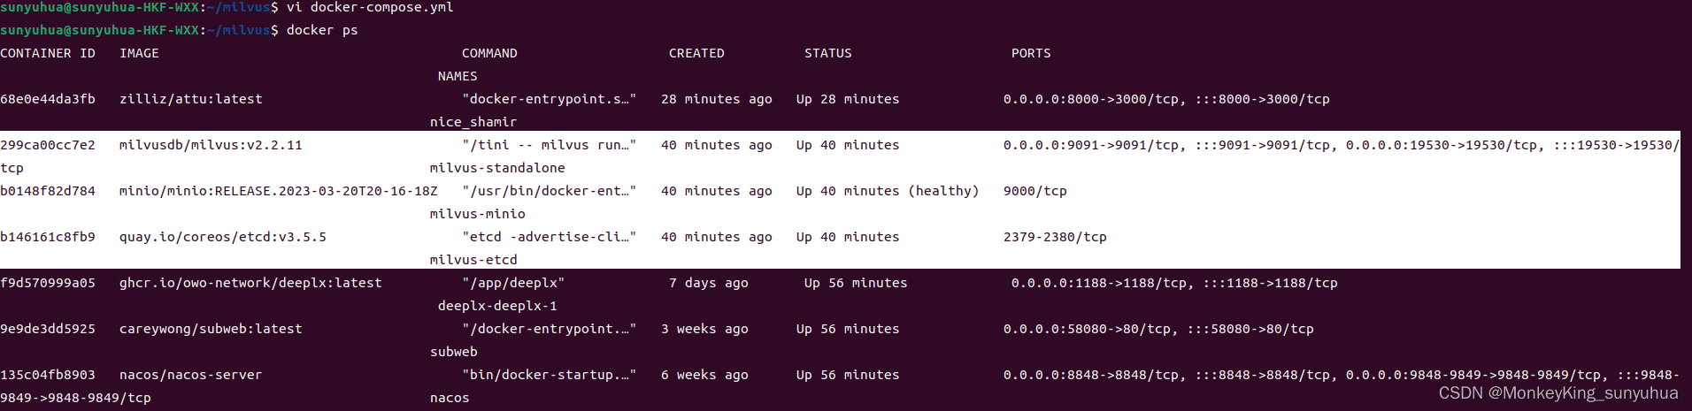Click container ID 299ca00cc7e2
The image size is (1692, 411).
tap(48, 145)
